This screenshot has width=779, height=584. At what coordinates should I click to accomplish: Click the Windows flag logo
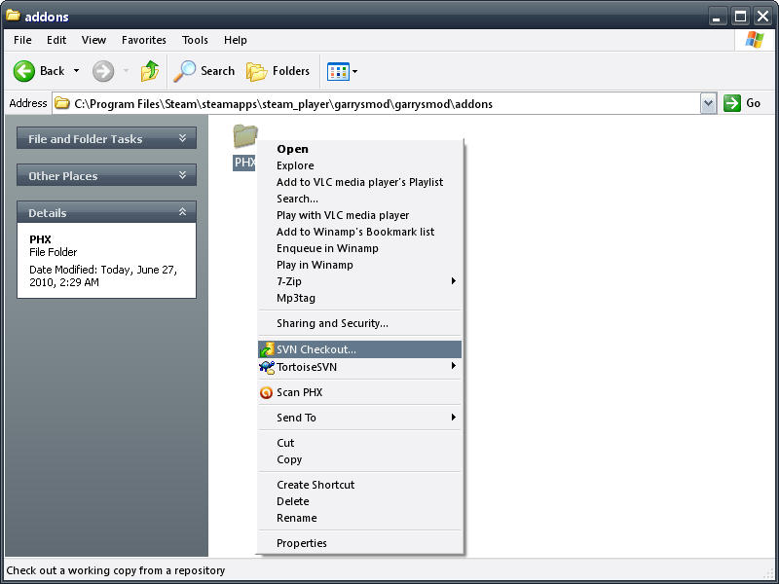point(755,40)
